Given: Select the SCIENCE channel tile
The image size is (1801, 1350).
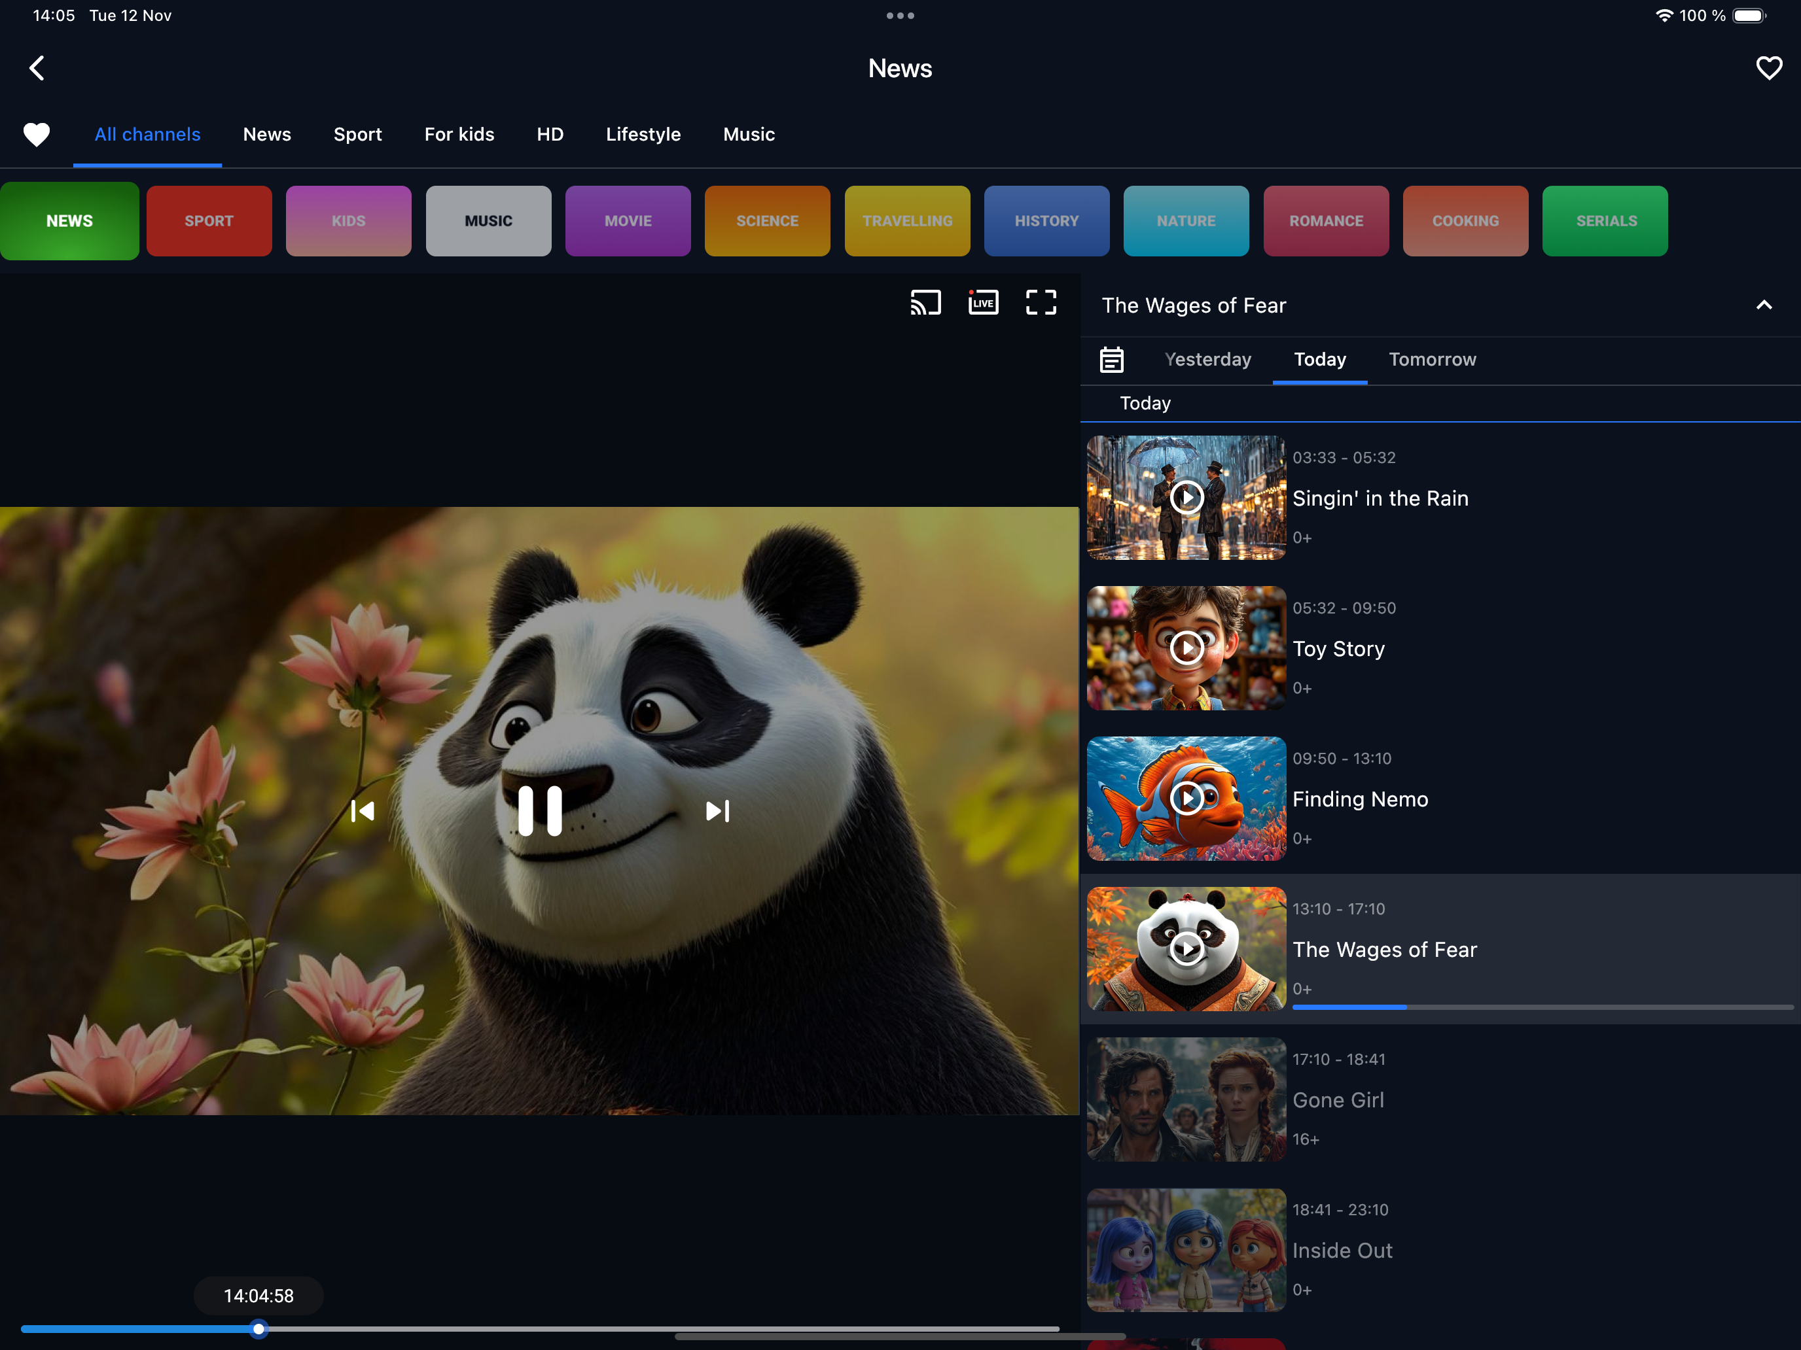Looking at the screenshot, I should pos(768,221).
